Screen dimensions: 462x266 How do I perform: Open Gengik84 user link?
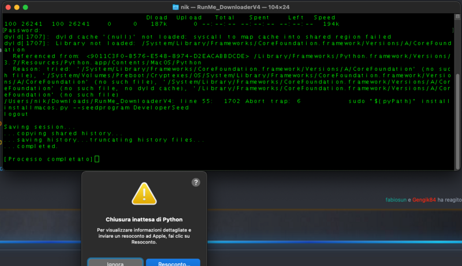pyautogui.click(x=424, y=200)
